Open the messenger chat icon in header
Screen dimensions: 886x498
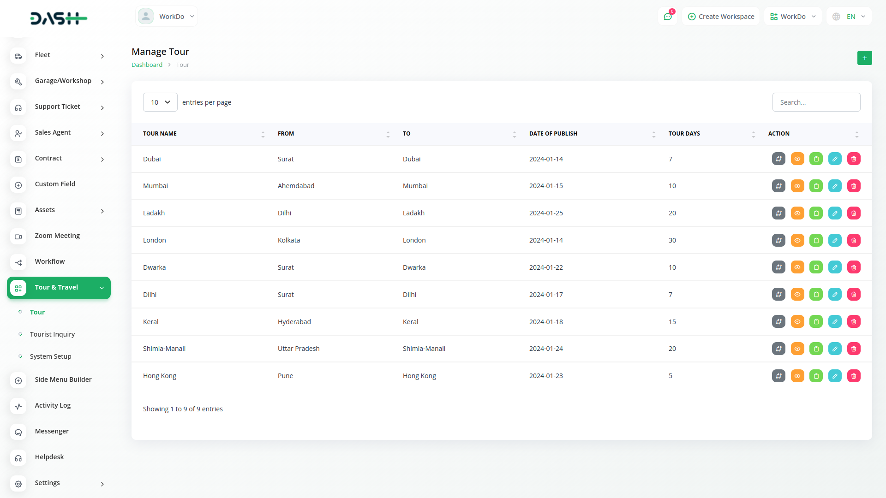pyautogui.click(x=667, y=17)
